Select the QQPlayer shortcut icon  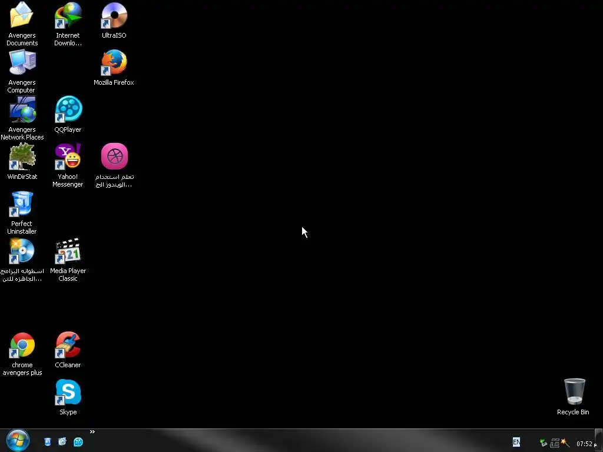click(68, 109)
